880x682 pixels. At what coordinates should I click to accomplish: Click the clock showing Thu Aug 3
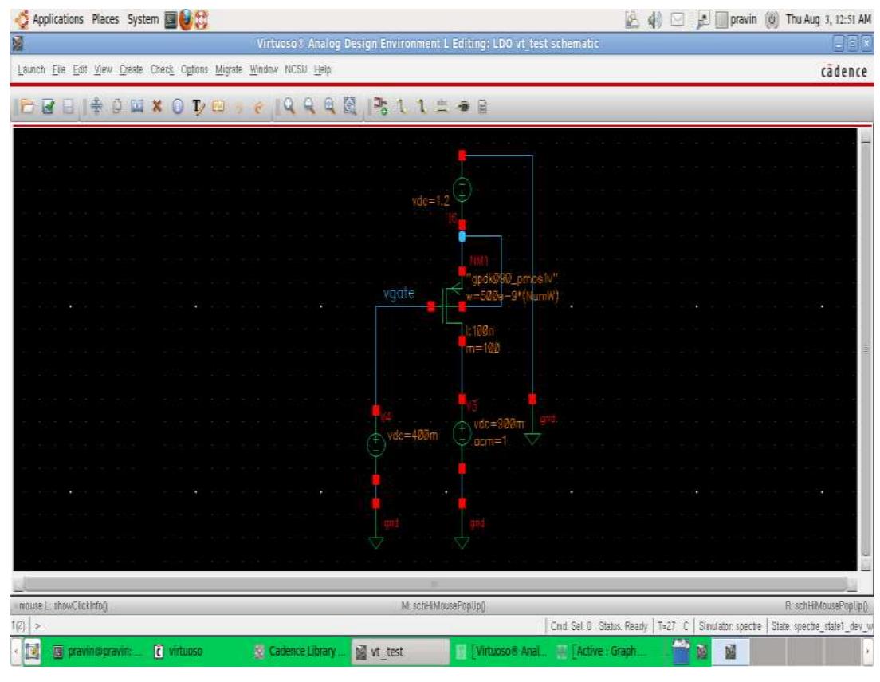click(828, 20)
